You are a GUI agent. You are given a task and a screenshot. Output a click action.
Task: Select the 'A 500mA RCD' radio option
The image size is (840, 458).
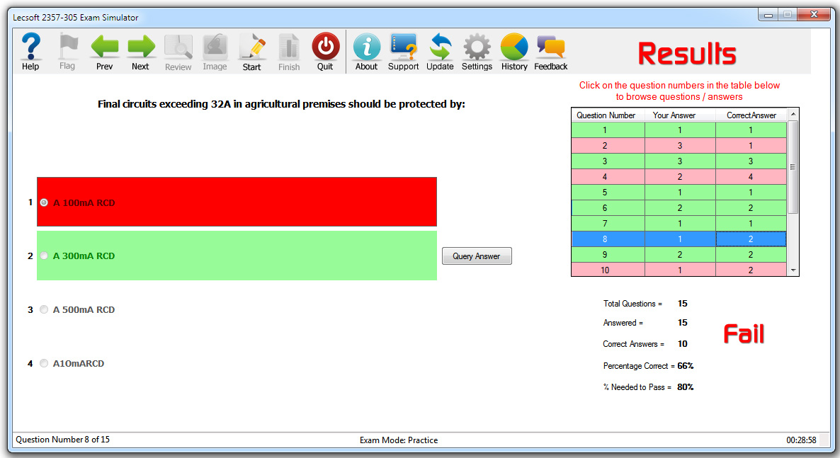[x=44, y=309]
